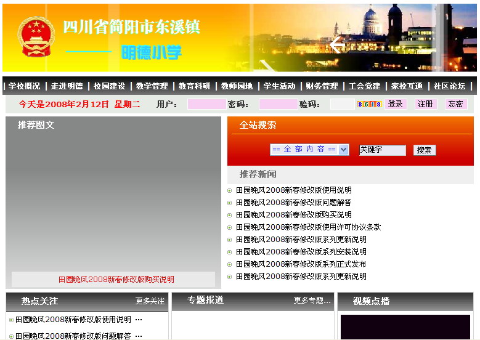Open the 更多专题 link in 专题报道

(312, 301)
